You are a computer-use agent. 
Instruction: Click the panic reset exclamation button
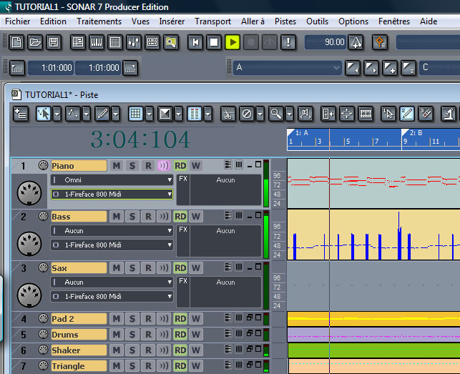pos(288,42)
